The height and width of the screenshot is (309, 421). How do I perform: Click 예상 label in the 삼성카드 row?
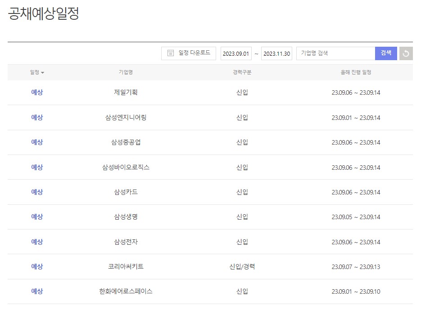coord(37,192)
